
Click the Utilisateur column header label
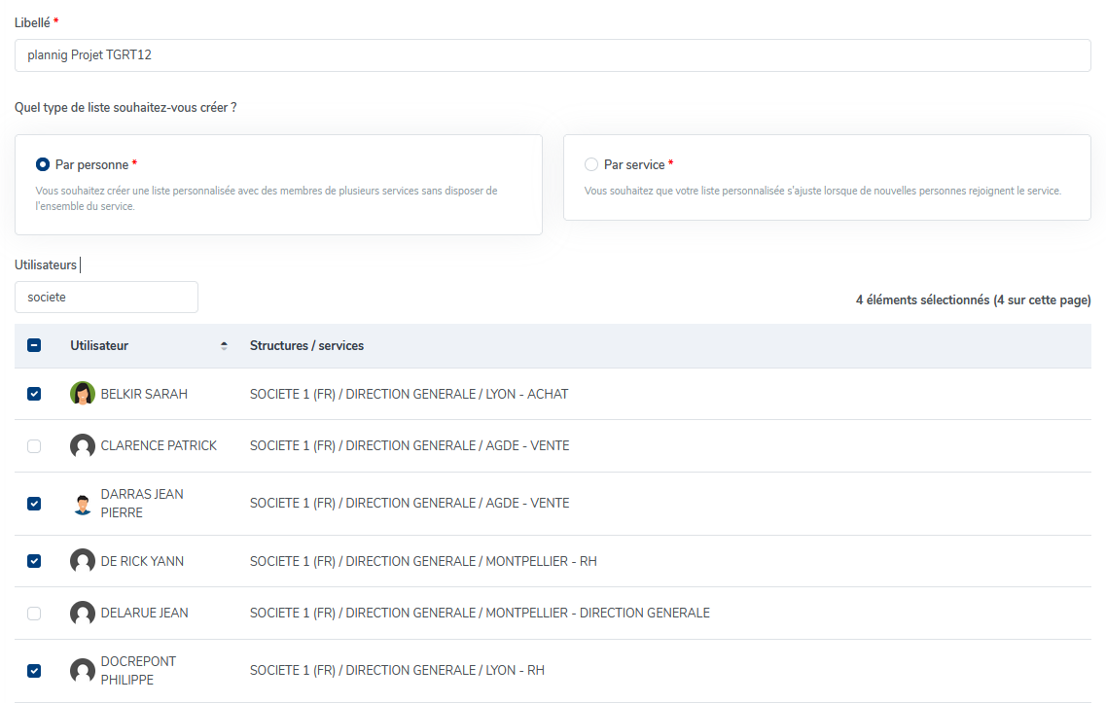pyautogui.click(x=99, y=346)
